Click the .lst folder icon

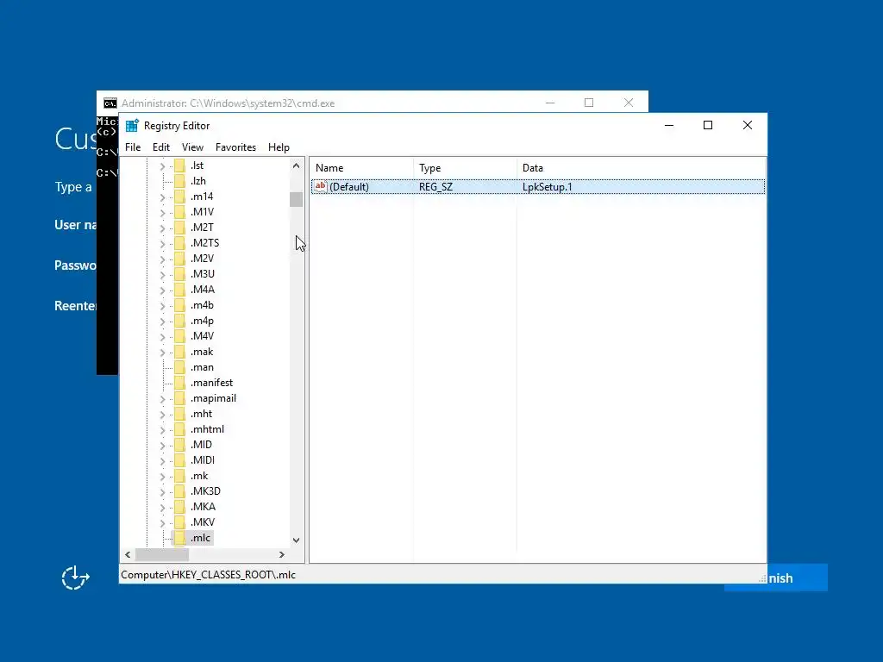(x=179, y=165)
